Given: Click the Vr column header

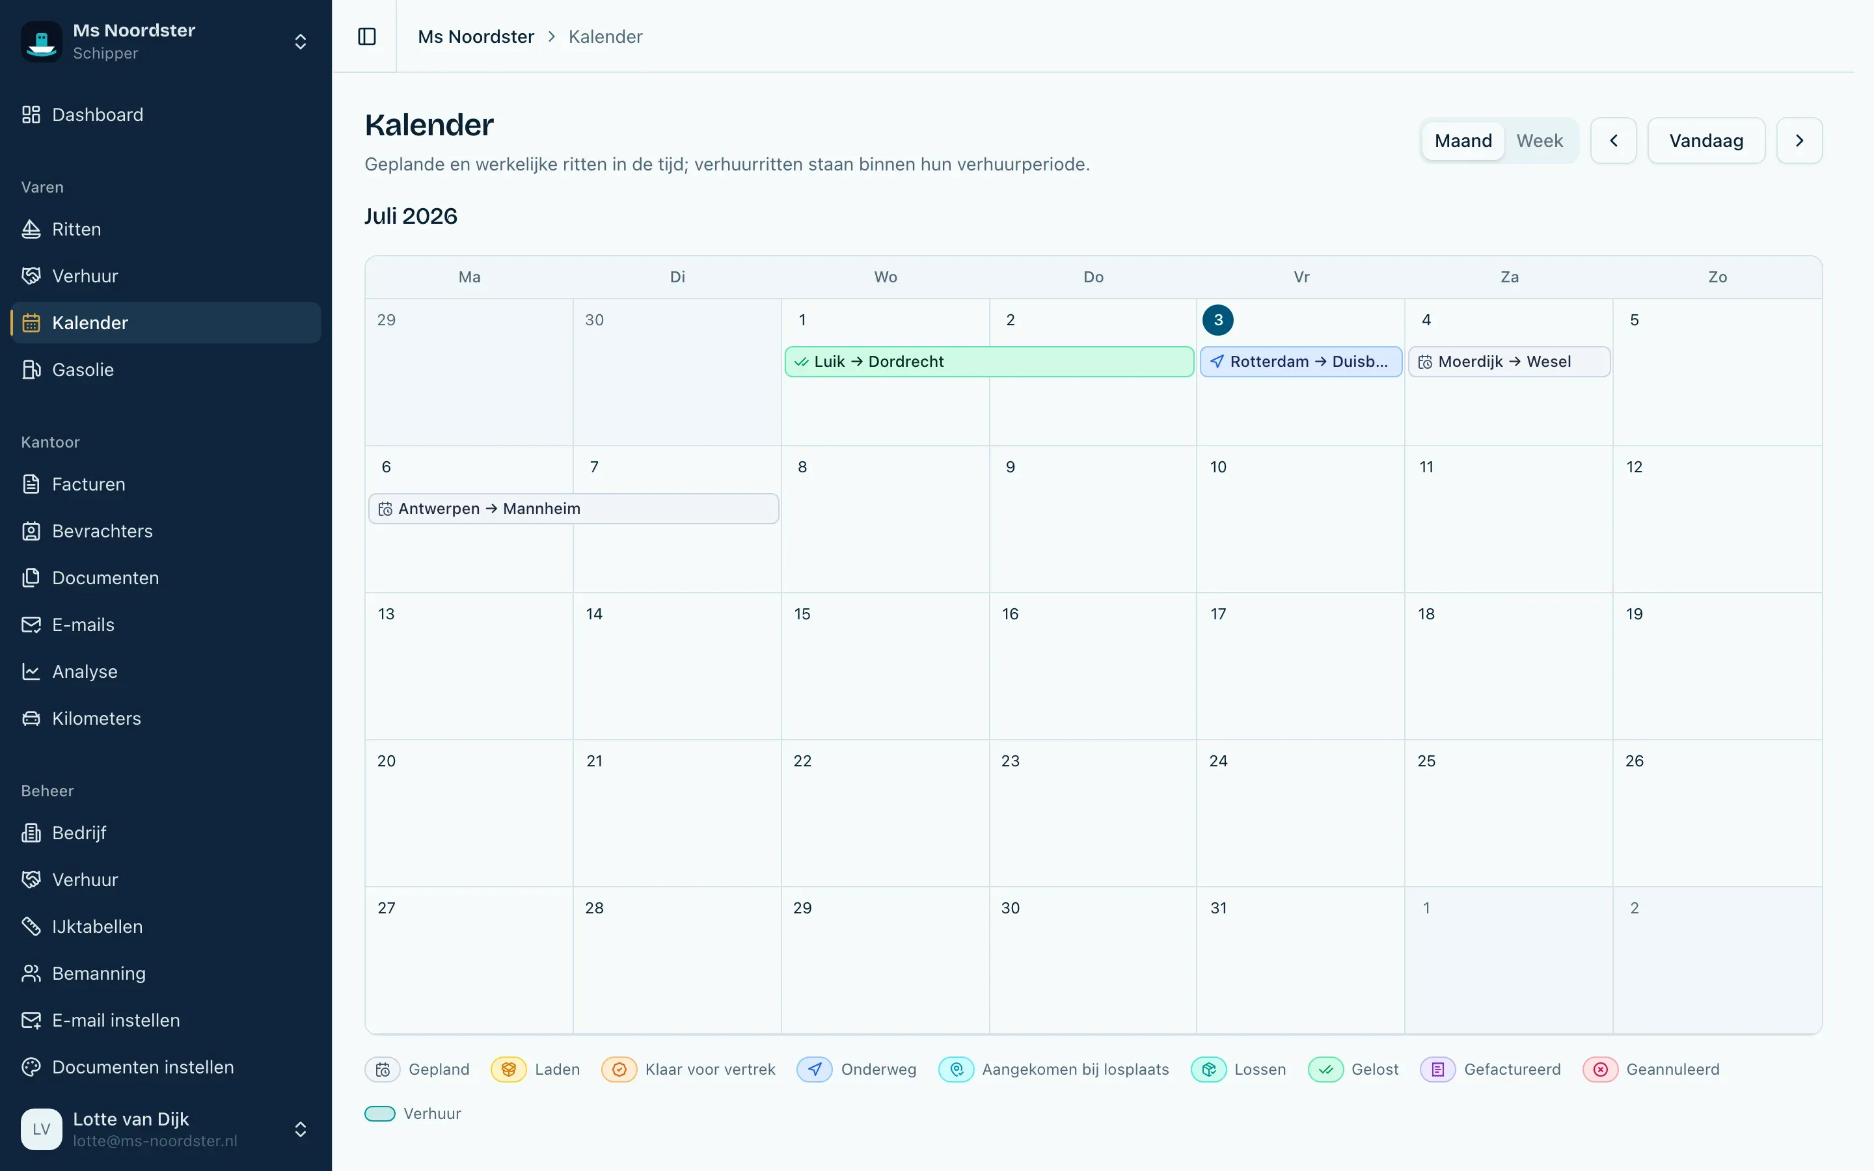Looking at the screenshot, I should [x=1301, y=277].
